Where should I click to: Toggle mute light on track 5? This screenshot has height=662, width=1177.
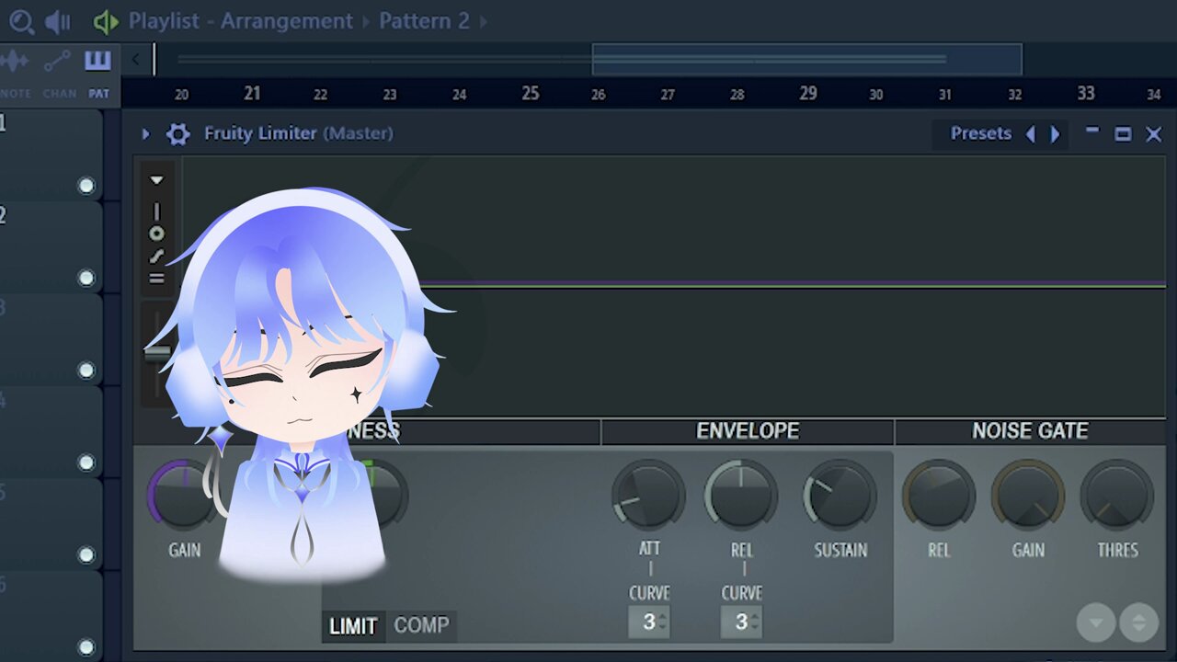click(86, 554)
